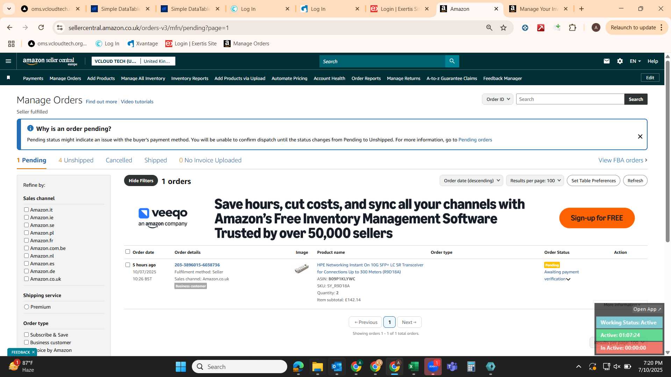Open the VCLOUD TECH account switcher
Image resolution: width=671 pixels, height=377 pixels.
133,61
